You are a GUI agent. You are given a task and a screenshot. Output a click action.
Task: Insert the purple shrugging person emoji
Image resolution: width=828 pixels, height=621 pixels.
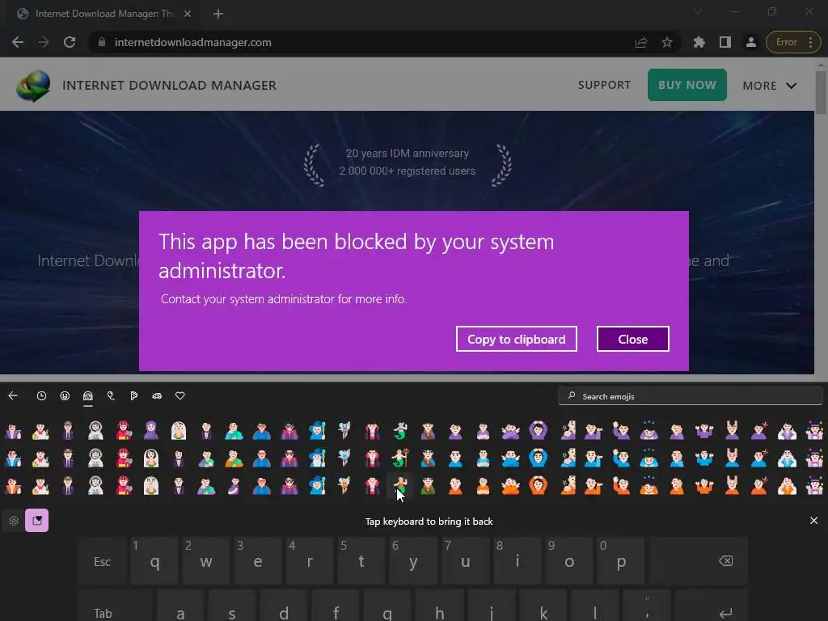click(704, 430)
